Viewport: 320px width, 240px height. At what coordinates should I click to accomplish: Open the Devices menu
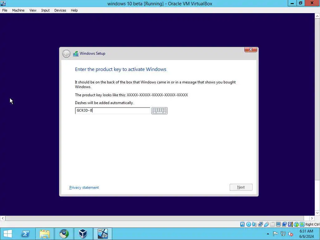[x=60, y=10]
